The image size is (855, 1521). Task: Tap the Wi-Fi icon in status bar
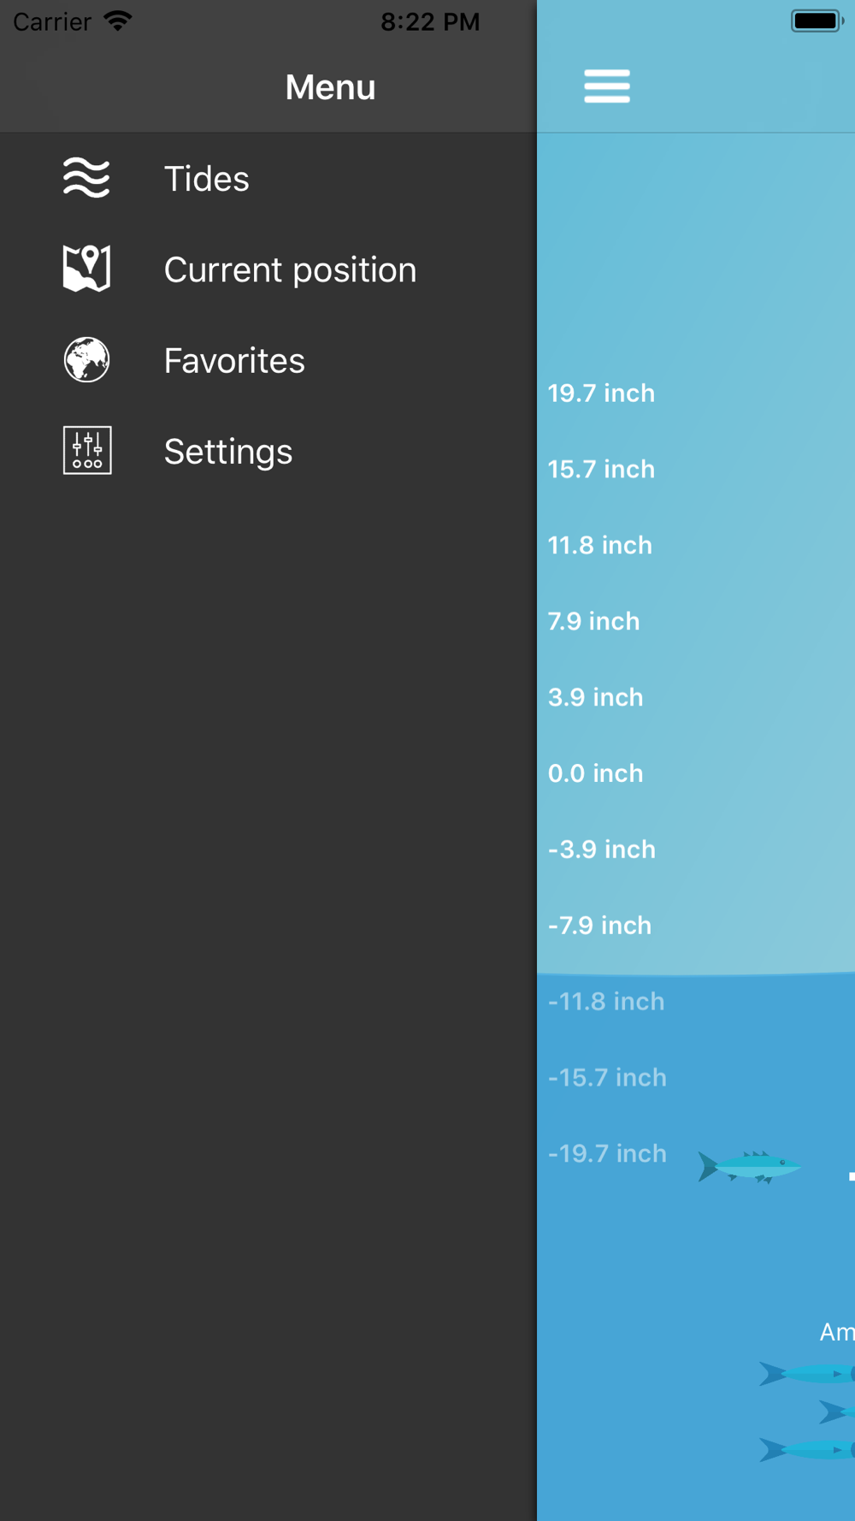(118, 21)
